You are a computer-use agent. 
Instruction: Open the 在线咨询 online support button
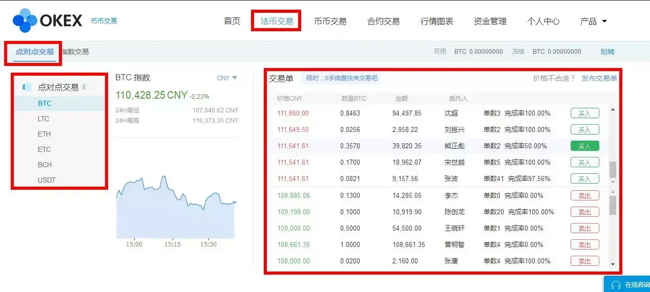pyautogui.click(x=627, y=284)
